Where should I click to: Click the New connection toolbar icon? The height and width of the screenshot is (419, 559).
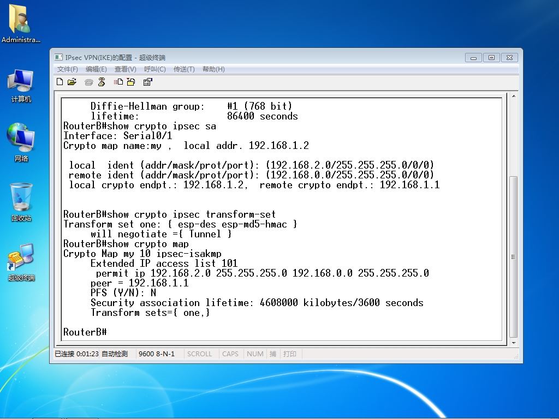[60, 82]
